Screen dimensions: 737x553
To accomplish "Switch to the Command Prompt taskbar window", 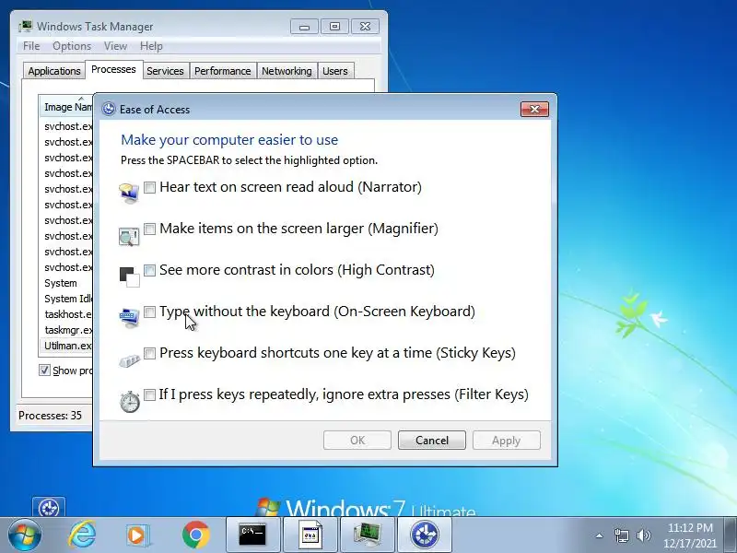I will [x=252, y=535].
